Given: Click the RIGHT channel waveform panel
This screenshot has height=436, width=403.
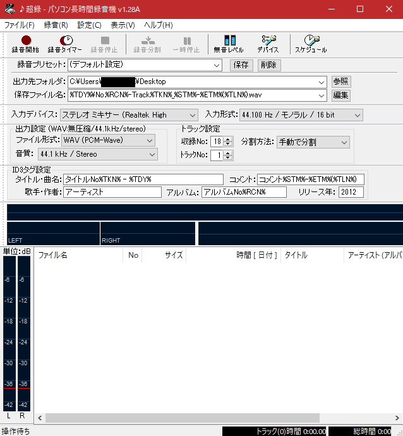Looking at the screenshot, I should click(148, 234).
